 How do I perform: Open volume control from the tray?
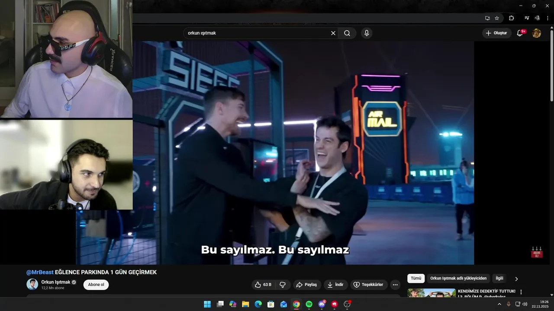pyautogui.click(x=525, y=304)
